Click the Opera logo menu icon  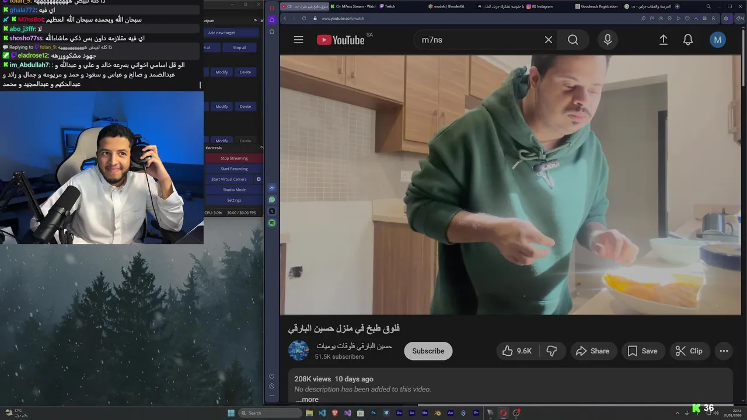point(272,7)
